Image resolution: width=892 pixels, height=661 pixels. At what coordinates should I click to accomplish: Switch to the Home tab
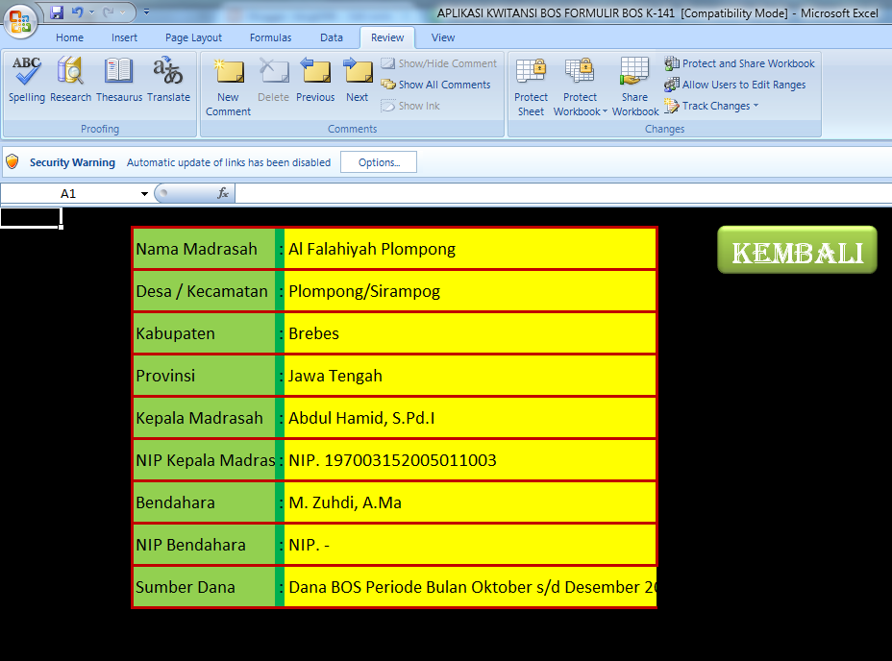coord(69,37)
